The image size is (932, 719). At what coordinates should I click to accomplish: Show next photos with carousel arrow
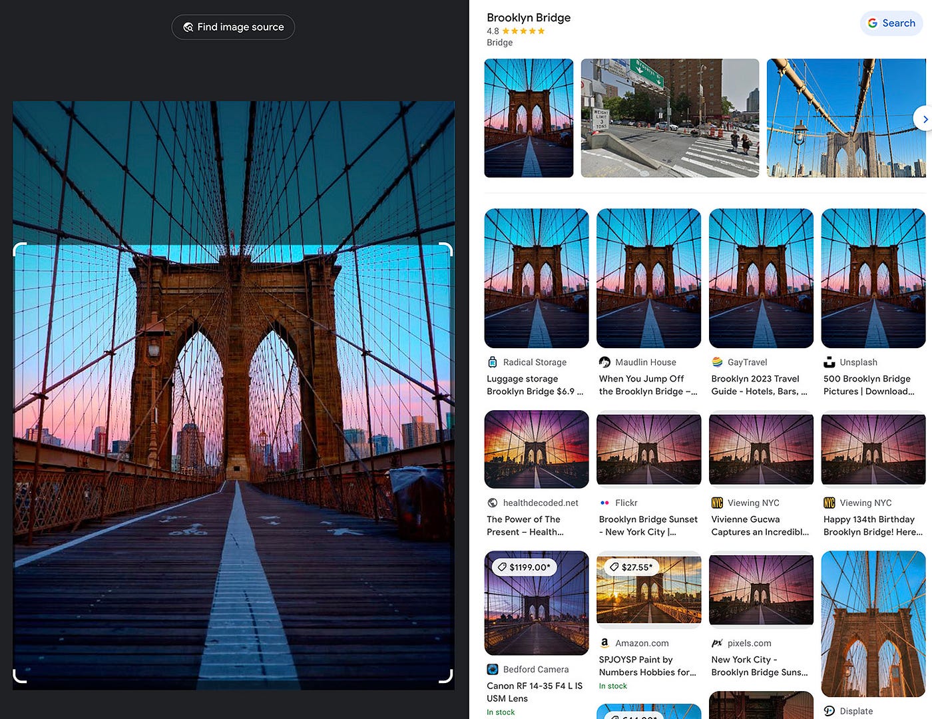(923, 119)
